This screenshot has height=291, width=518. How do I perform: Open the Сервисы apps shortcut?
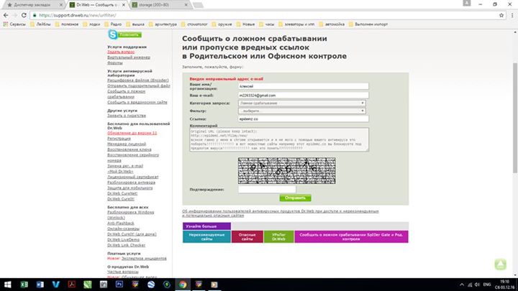[14, 24]
